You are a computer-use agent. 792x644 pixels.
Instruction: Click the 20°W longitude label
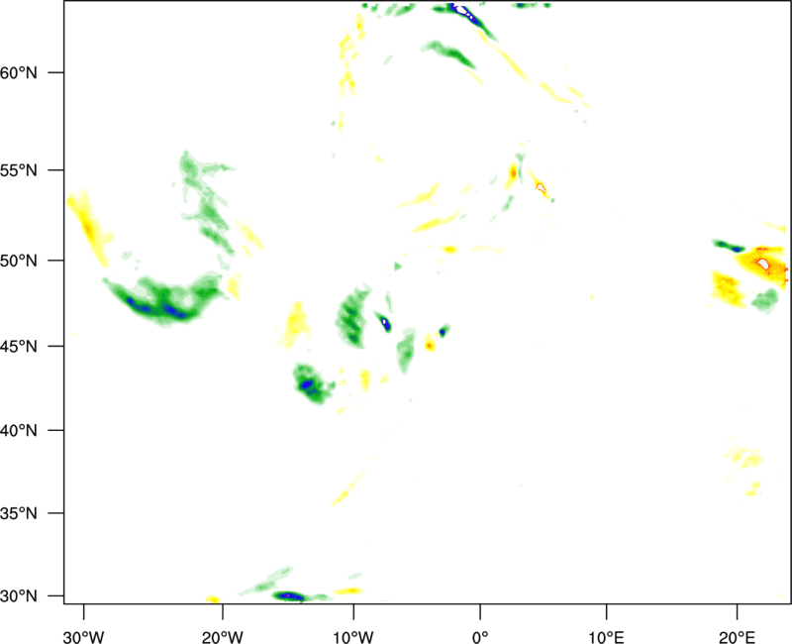click(223, 637)
